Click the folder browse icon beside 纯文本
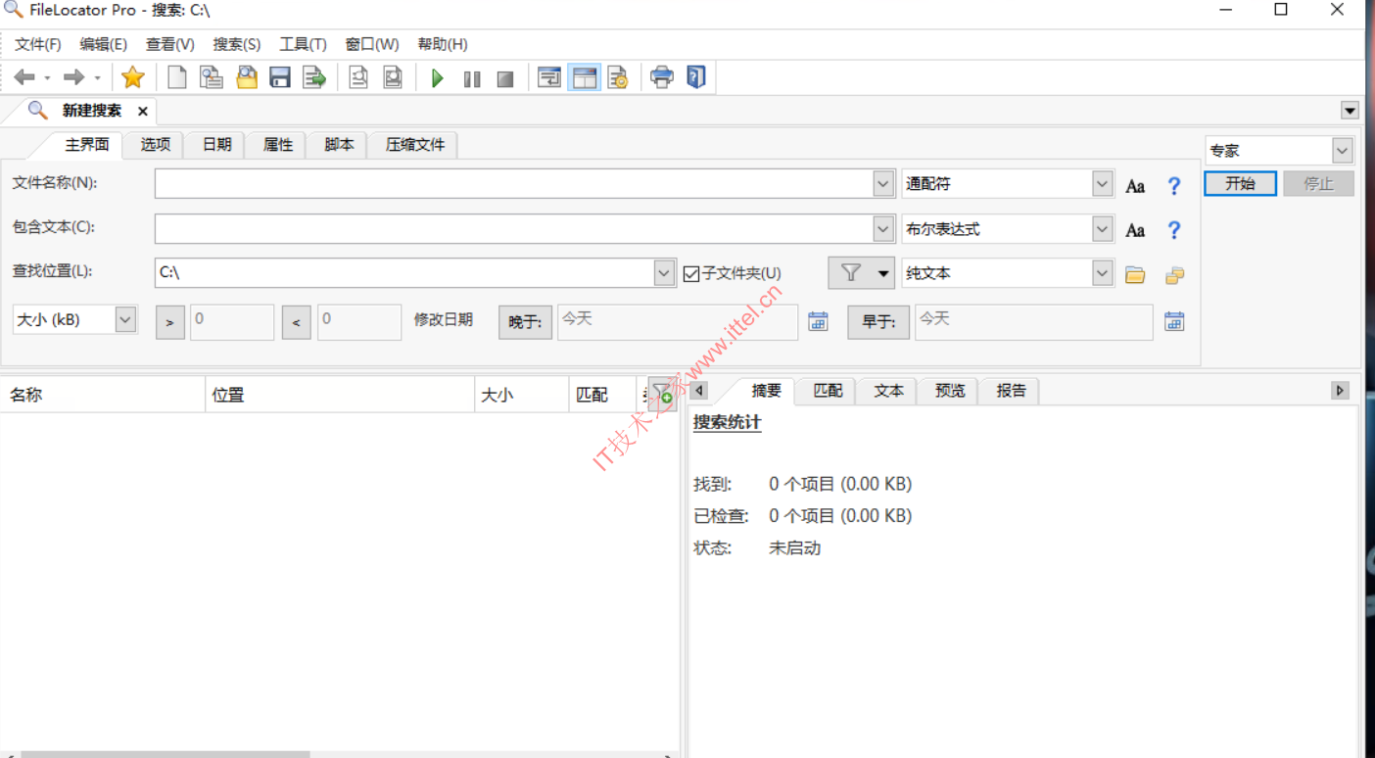The height and width of the screenshot is (758, 1375). [1135, 275]
